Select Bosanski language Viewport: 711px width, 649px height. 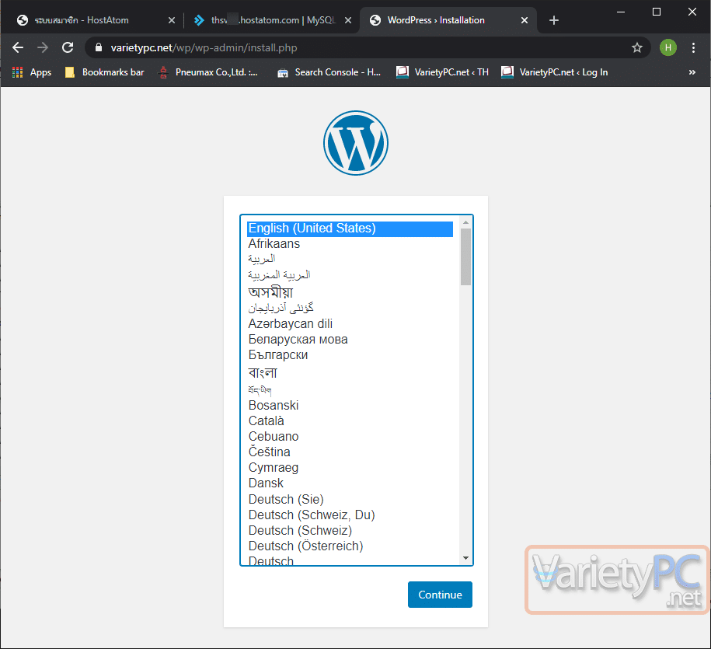pos(350,406)
